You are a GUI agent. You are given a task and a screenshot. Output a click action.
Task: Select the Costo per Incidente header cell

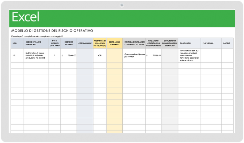tap(69, 43)
